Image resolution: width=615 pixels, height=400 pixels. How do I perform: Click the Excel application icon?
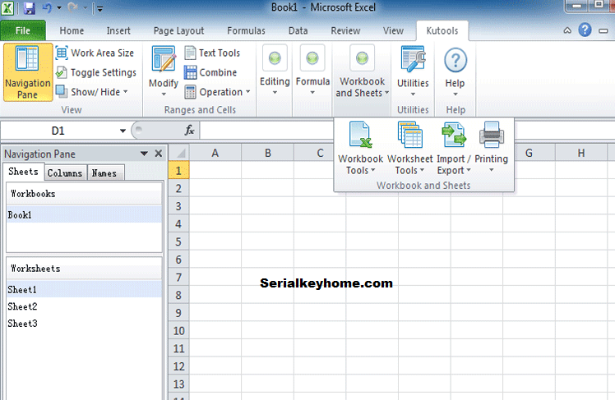7,8
